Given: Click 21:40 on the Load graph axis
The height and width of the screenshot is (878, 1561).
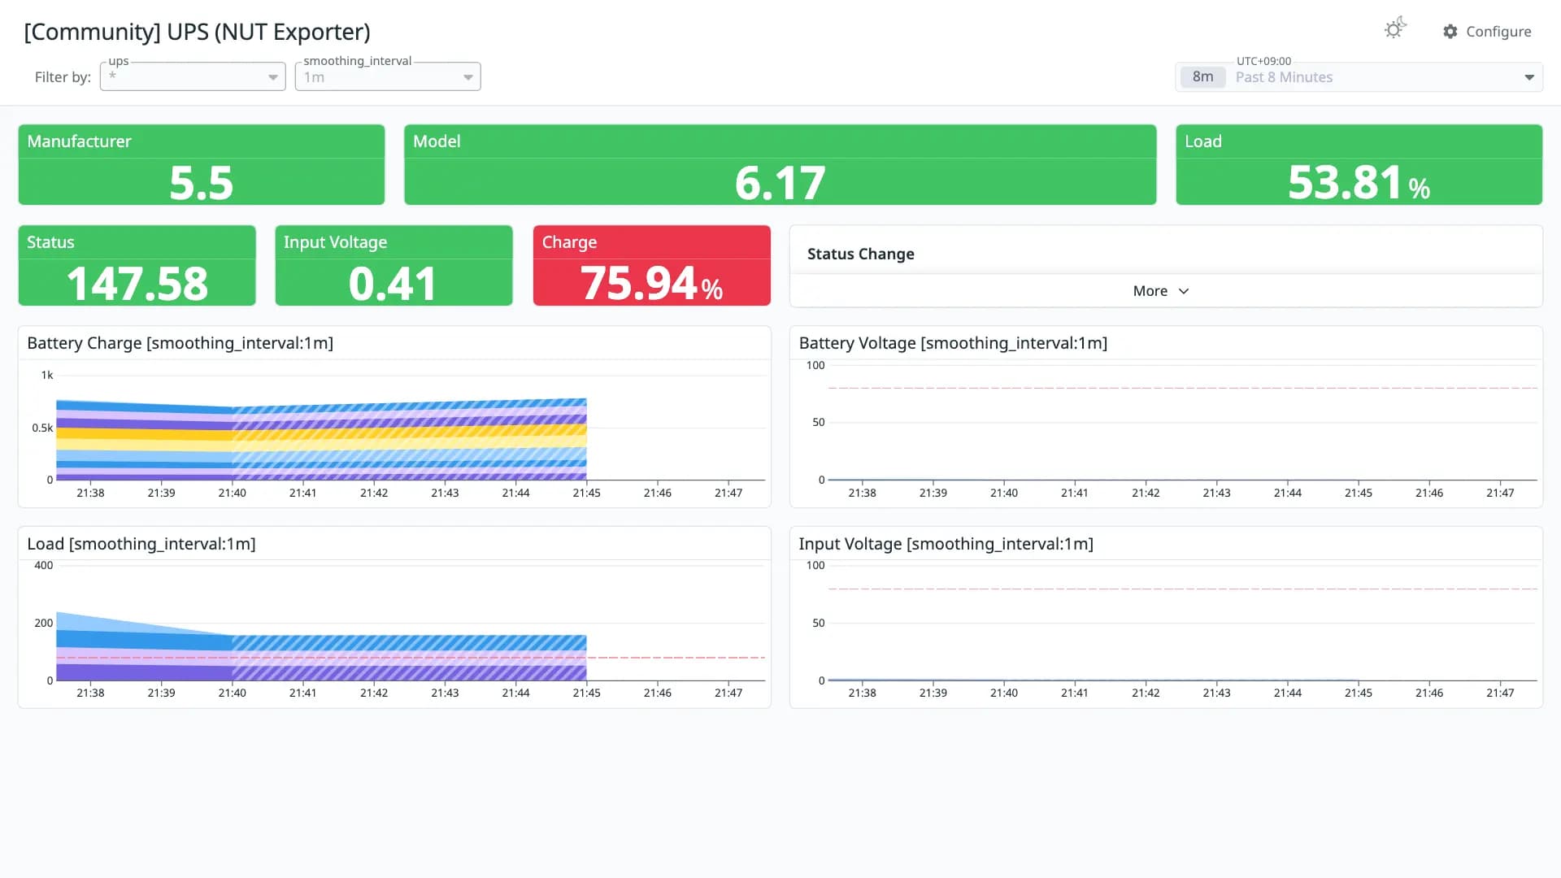Looking at the screenshot, I should [232, 693].
